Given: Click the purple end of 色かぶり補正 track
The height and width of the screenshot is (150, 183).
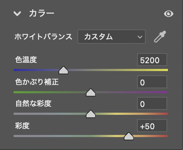Looking at the screenshot, I should (165, 92).
